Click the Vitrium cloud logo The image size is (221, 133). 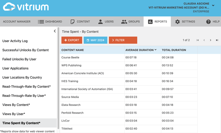9,7
